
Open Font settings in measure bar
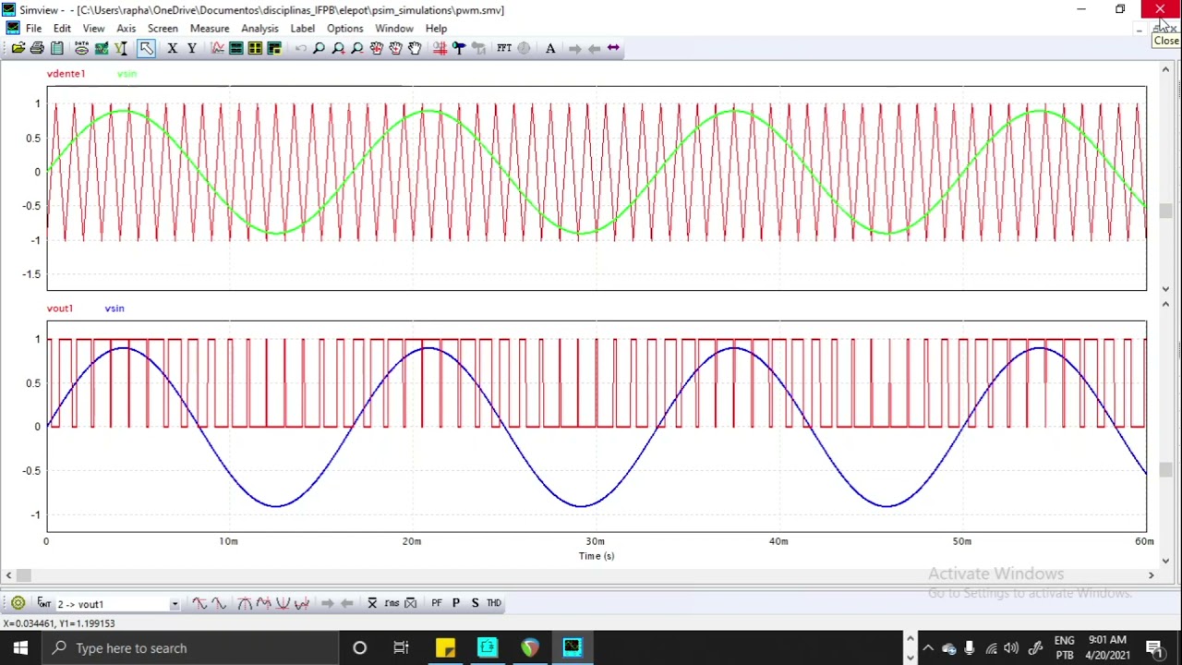43,603
